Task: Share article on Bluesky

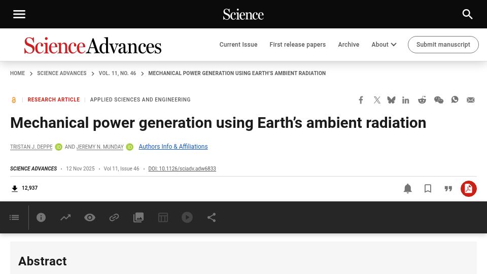Action: click(x=391, y=100)
